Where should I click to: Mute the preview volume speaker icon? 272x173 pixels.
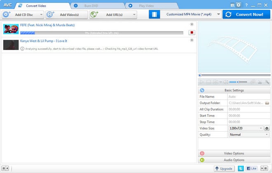225,82
